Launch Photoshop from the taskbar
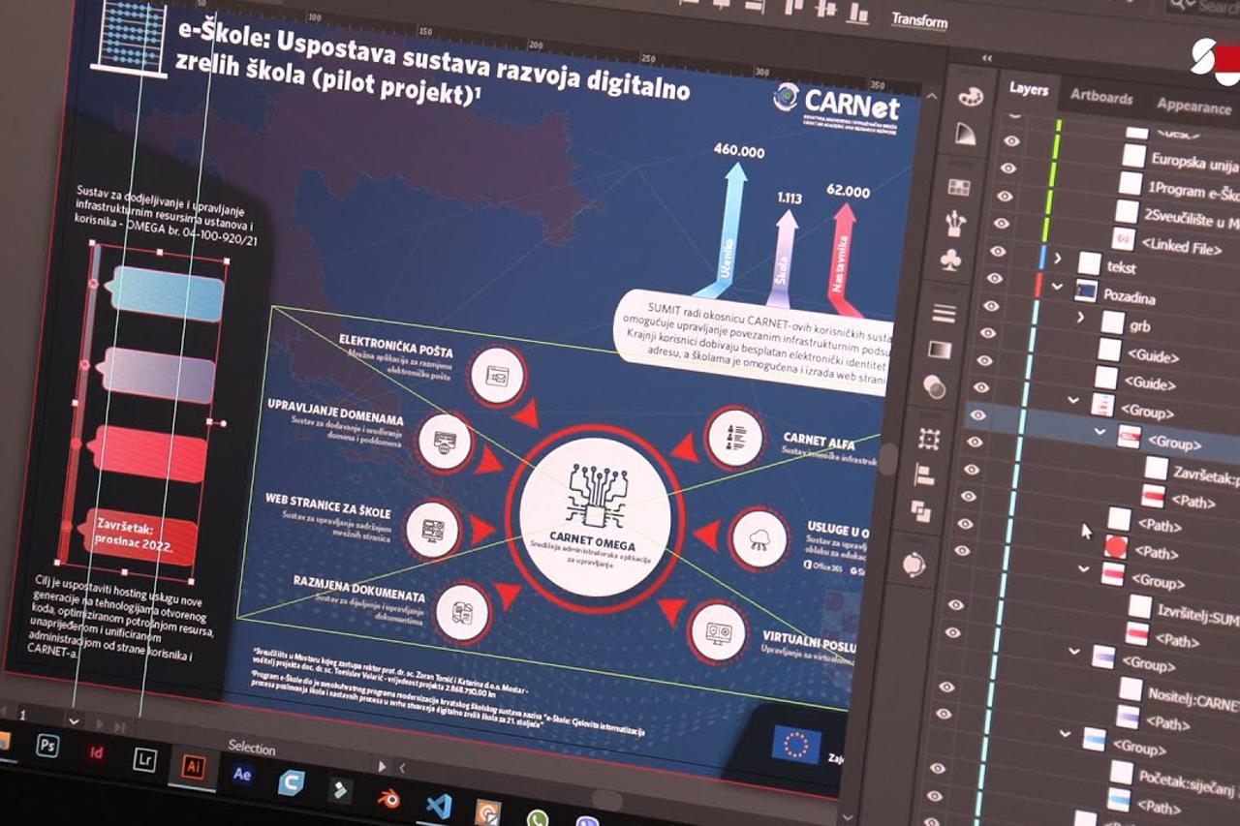This screenshot has width=1240, height=826. point(46,745)
